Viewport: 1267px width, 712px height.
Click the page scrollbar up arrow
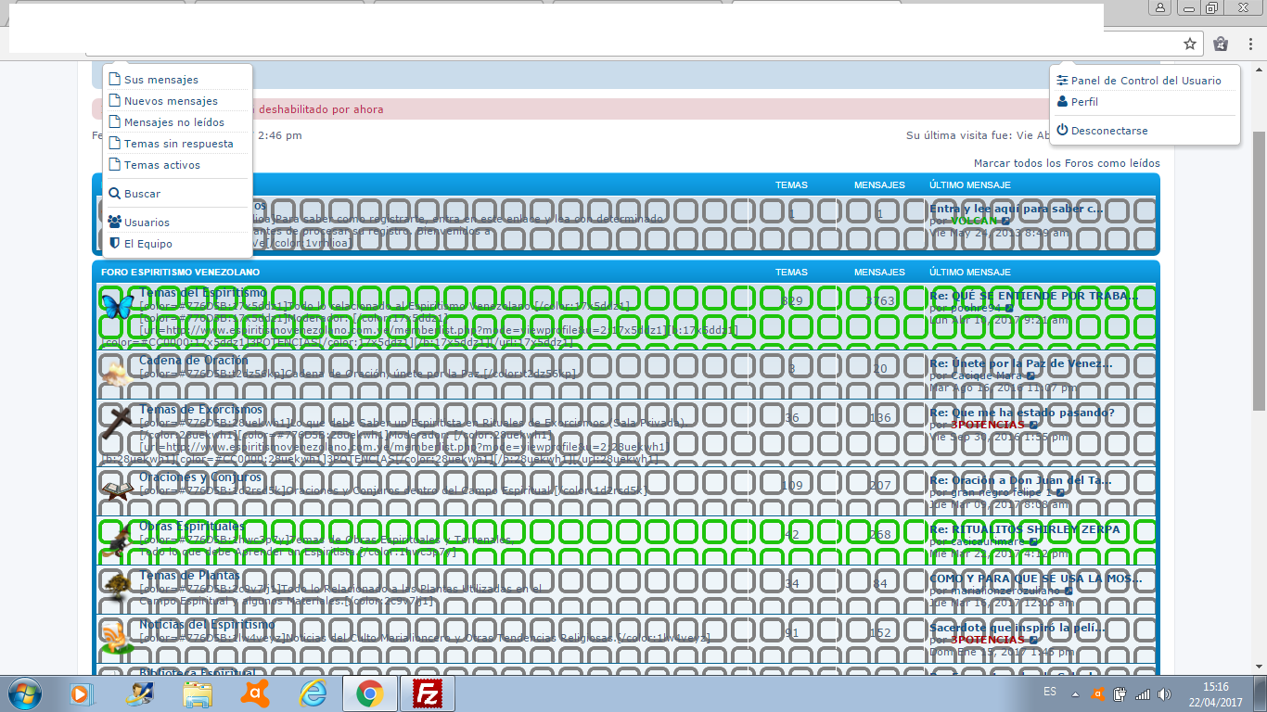[x=1259, y=70]
